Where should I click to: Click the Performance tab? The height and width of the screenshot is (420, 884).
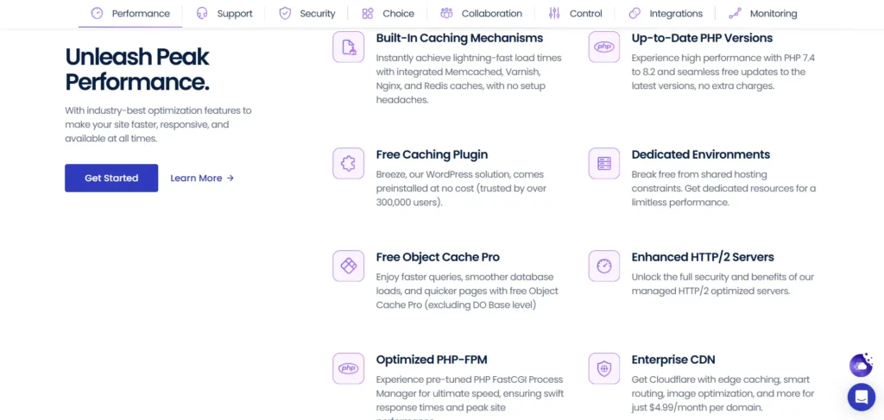pos(130,14)
